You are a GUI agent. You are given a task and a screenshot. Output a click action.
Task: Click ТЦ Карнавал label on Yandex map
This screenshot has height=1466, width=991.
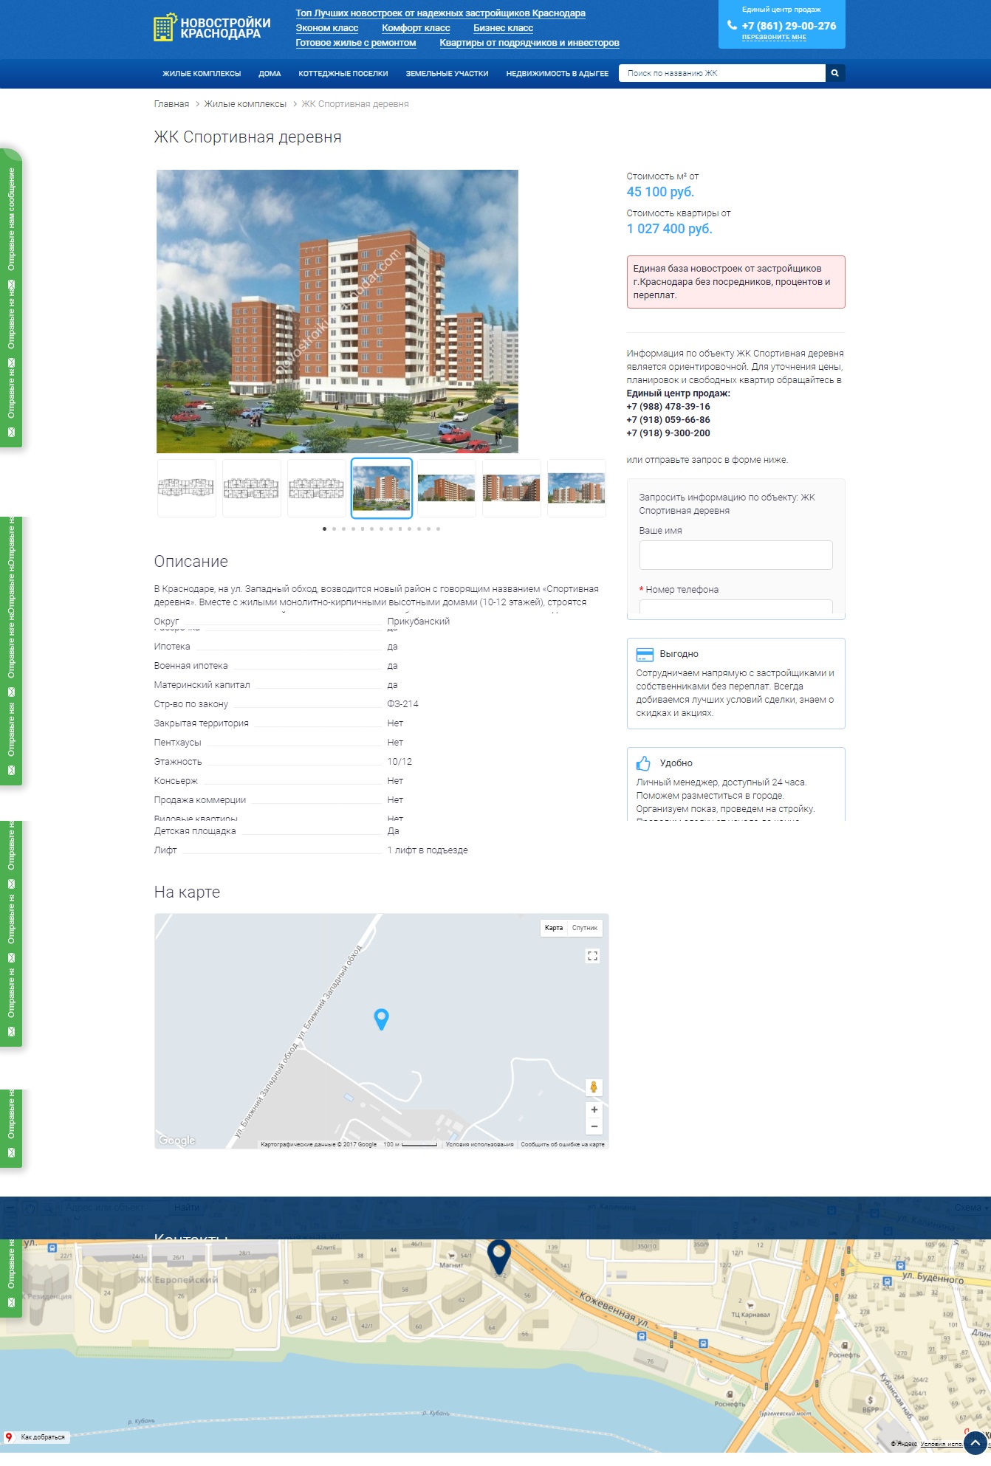750,1314
